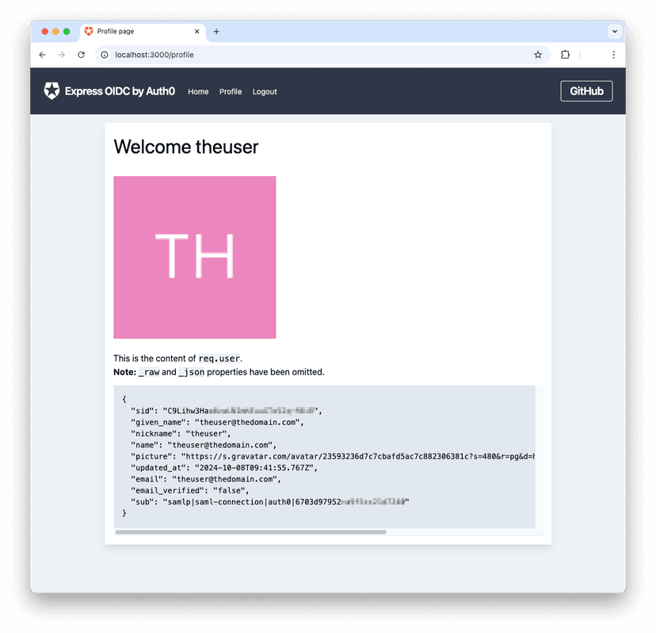Expand the tab search dropdown arrow
Viewport: 656px width, 633px height.
pos(615,32)
